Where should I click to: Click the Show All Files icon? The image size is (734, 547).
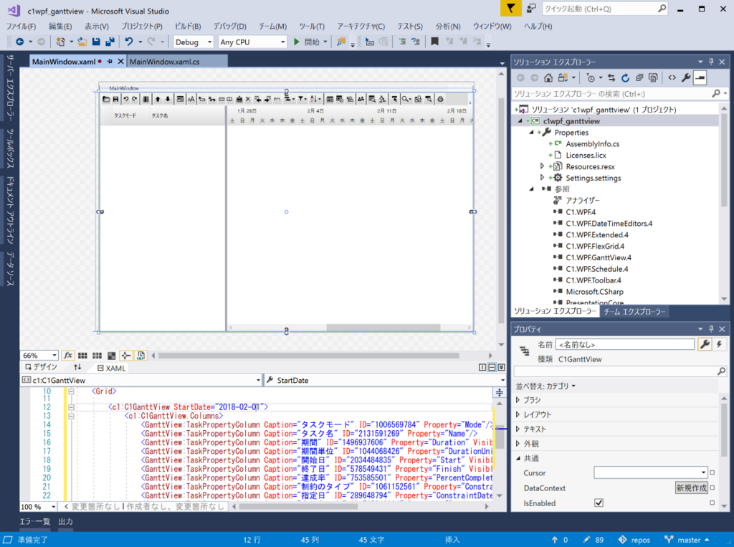click(x=654, y=77)
